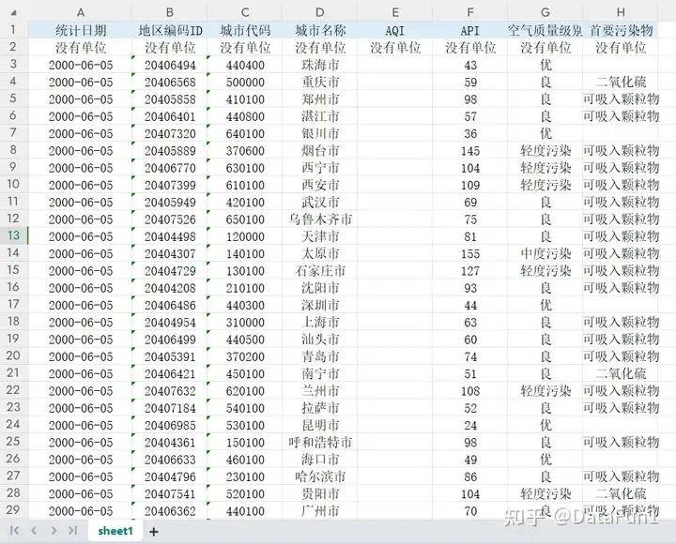Select cell containing 哈尔滨市

[320, 476]
